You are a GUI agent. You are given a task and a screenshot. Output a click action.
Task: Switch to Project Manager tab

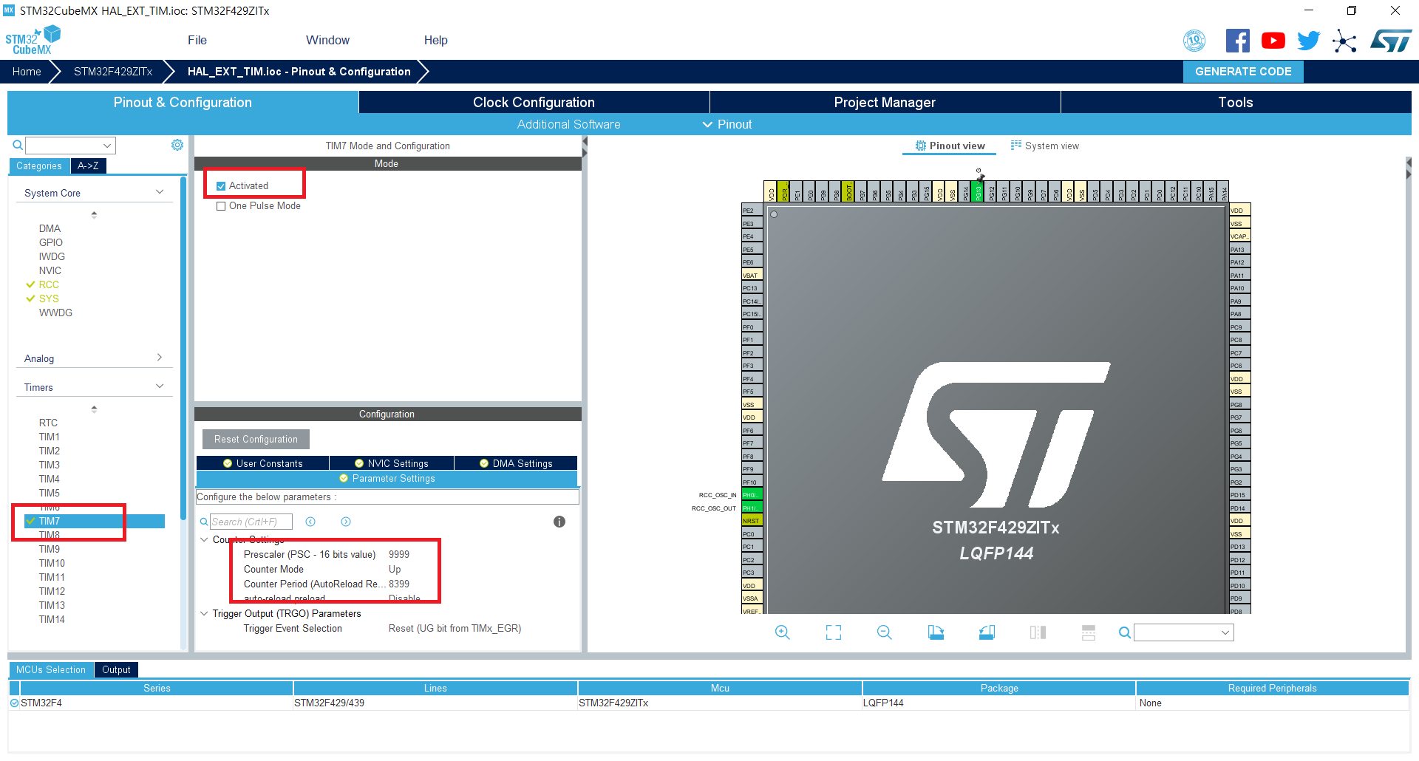885,102
